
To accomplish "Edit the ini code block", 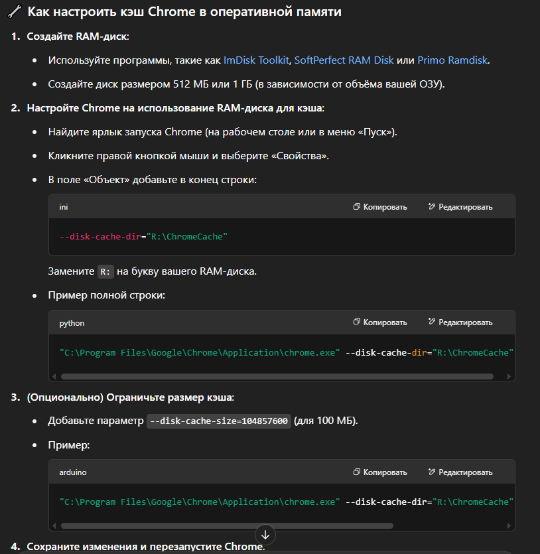I will [x=460, y=207].
